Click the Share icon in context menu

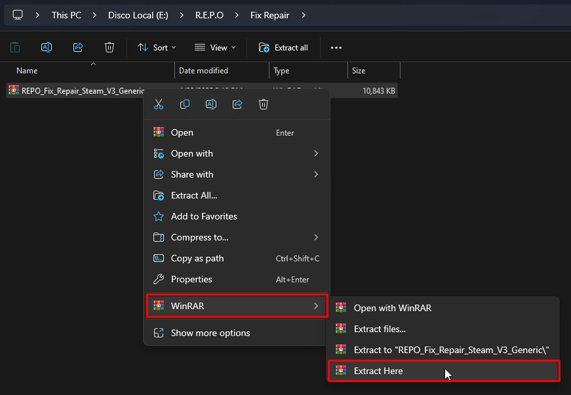coord(237,104)
